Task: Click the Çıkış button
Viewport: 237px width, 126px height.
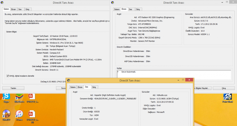Action: 224,88
